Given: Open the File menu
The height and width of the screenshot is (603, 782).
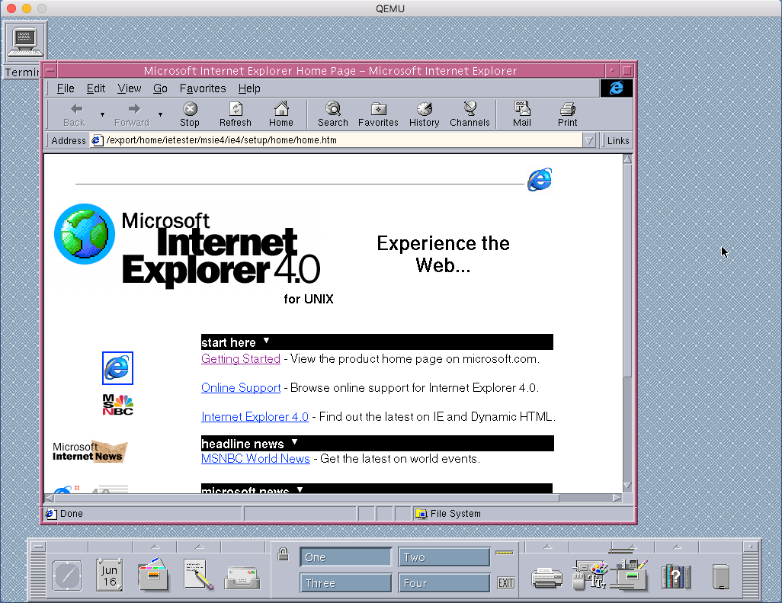Looking at the screenshot, I should pos(66,88).
